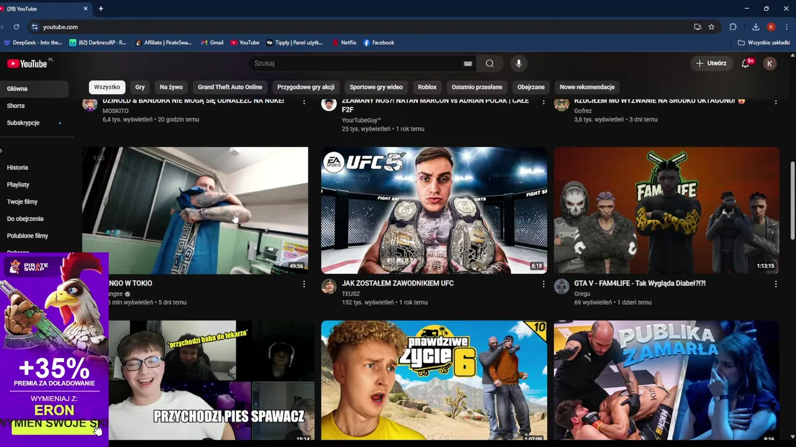
Task: Open Chrome three-dot menu
Action: 787,27
